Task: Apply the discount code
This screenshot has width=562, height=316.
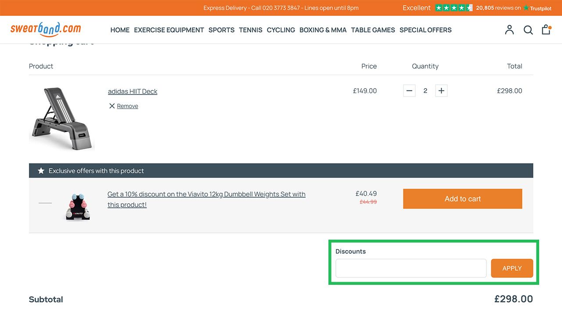Action: click(x=512, y=268)
